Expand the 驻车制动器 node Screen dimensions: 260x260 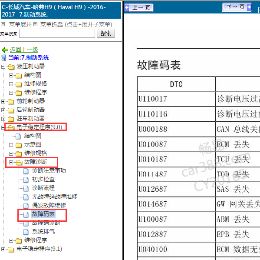click(3, 119)
